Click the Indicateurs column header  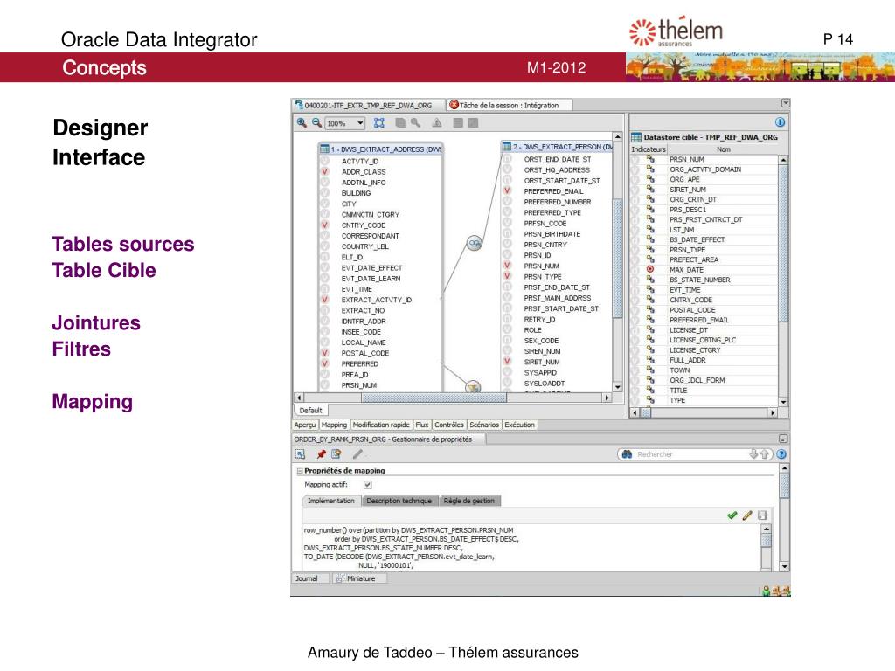(649, 149)
